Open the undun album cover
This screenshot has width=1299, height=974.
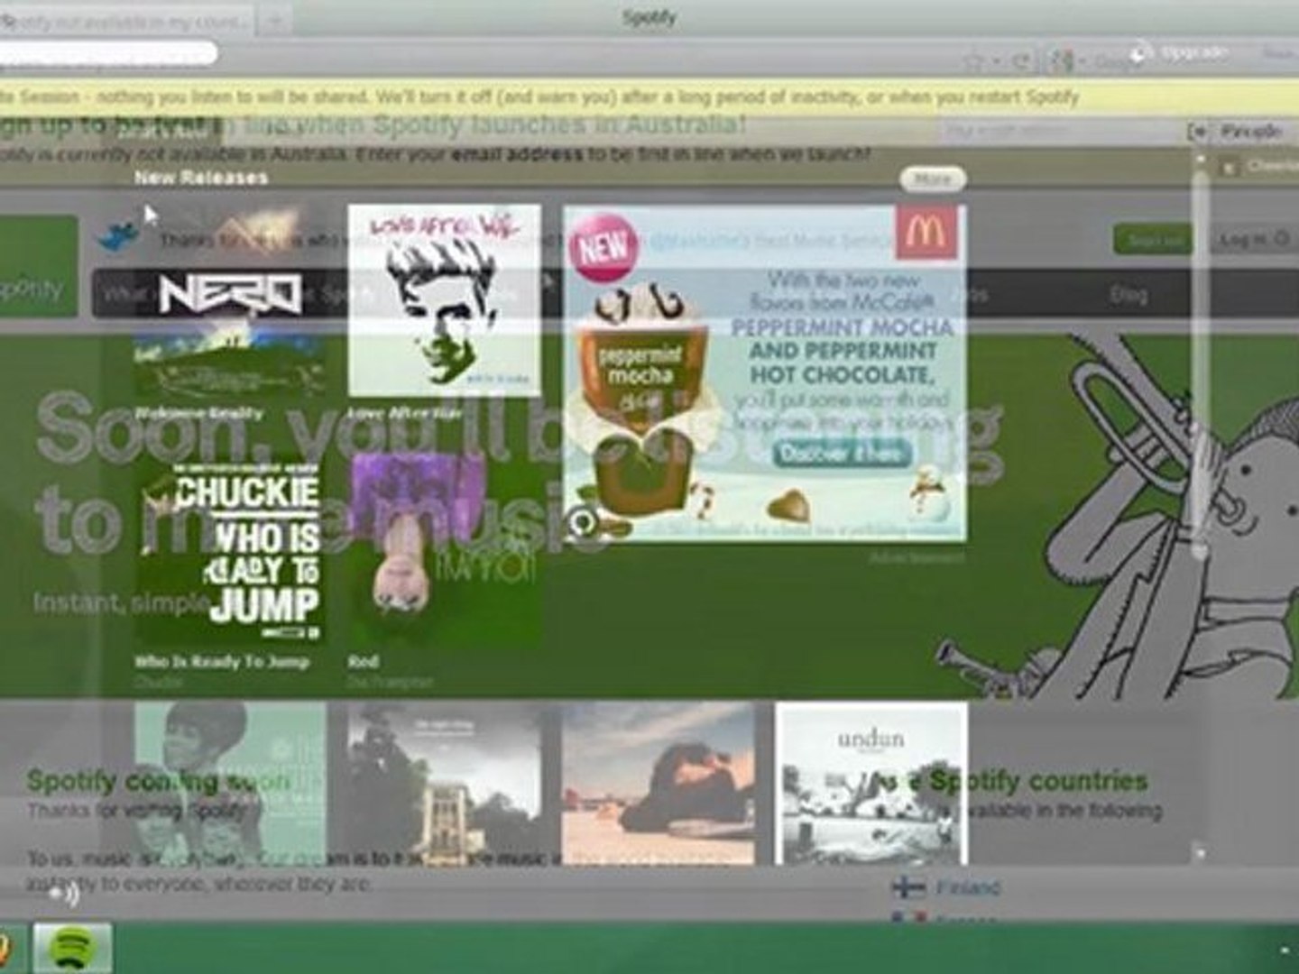click(871, 784)
